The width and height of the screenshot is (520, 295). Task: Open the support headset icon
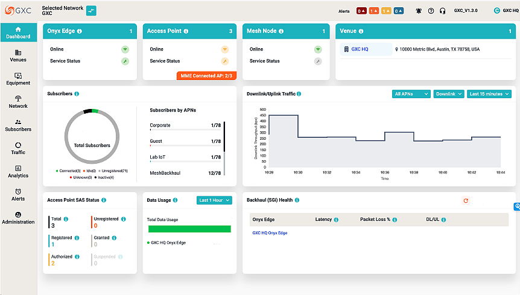click(443, 11)
